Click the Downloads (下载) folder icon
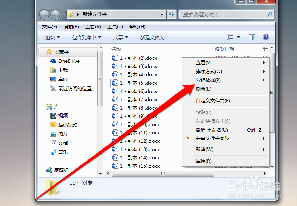 (x=53, y=70)
